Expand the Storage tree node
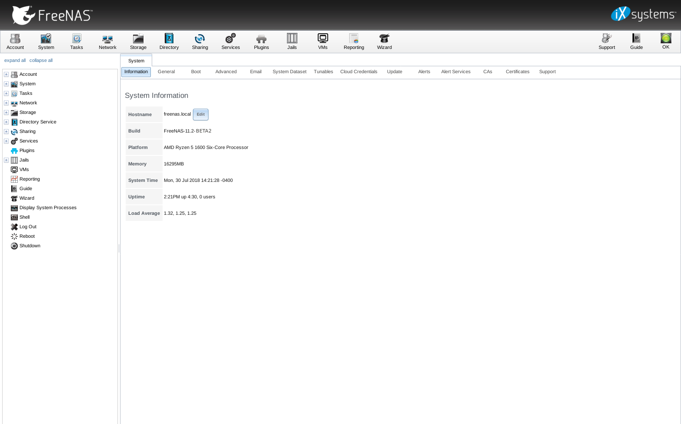Image resolution: width=681 pixels, height=424 pixels. [x=7, y=113]
